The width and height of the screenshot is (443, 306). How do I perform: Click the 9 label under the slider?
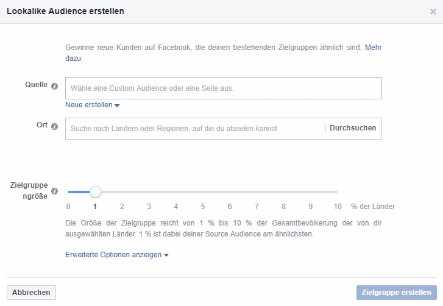pyautogui.click(x=310, y=206)
